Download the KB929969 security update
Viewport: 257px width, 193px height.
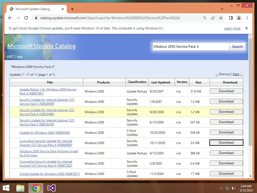[x=226, y=102]
